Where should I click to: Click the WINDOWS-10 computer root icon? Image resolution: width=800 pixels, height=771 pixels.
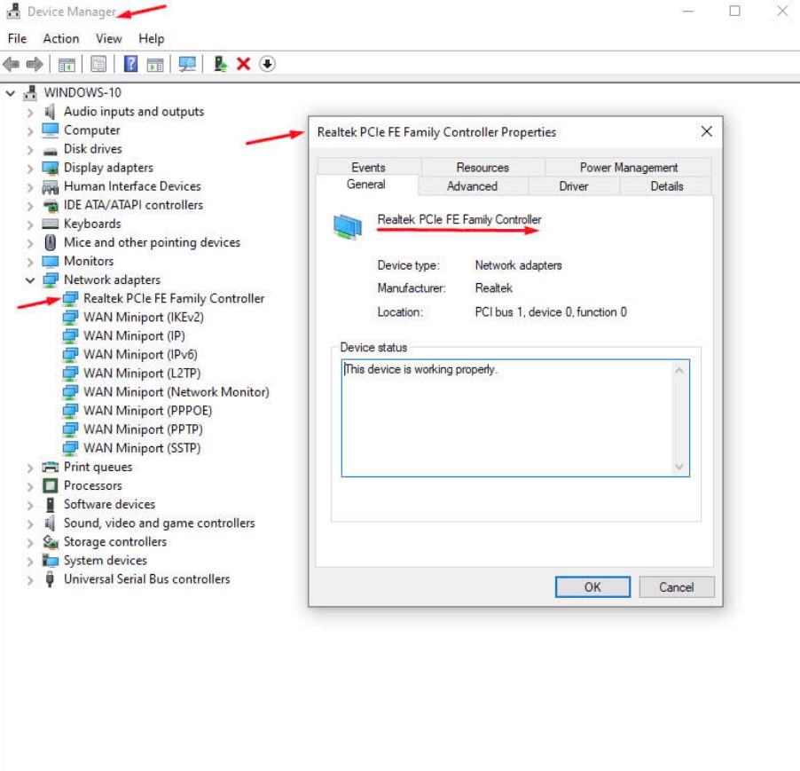[31, 93]
